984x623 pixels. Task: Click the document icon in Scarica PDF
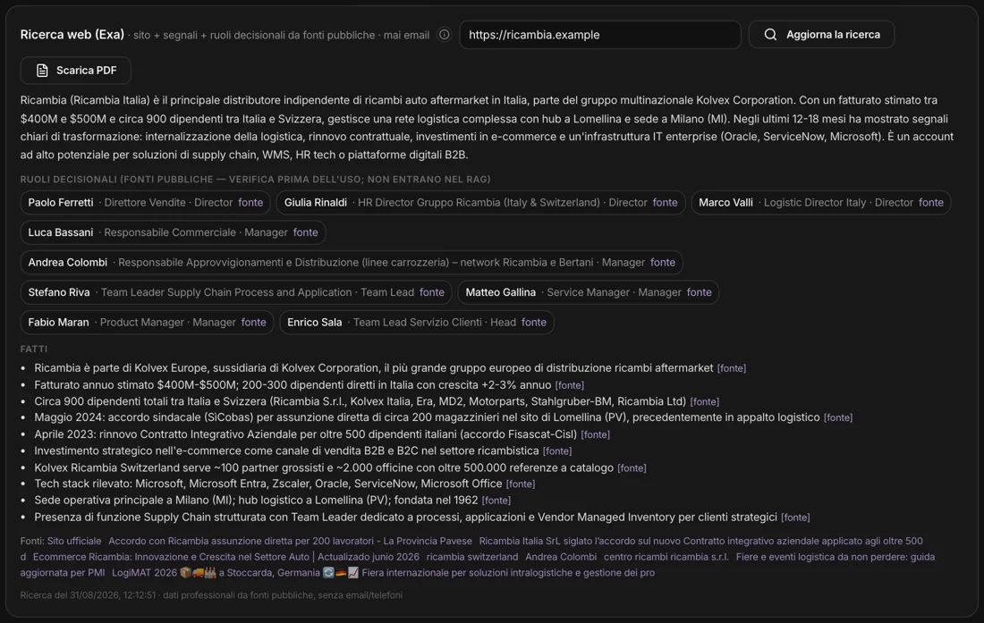click(42, 71)
